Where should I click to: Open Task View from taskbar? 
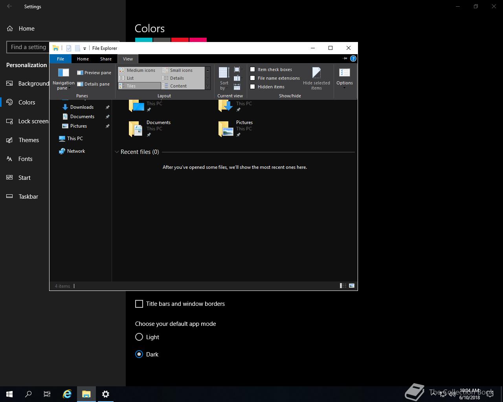[47, 394]
